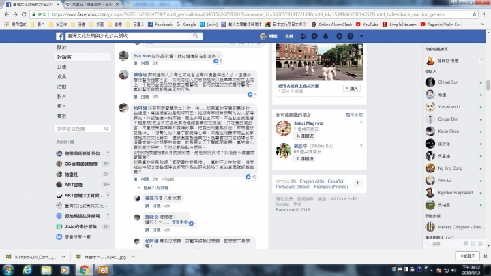
Task: Click the plus button for more languages
Action: point(357,183)
